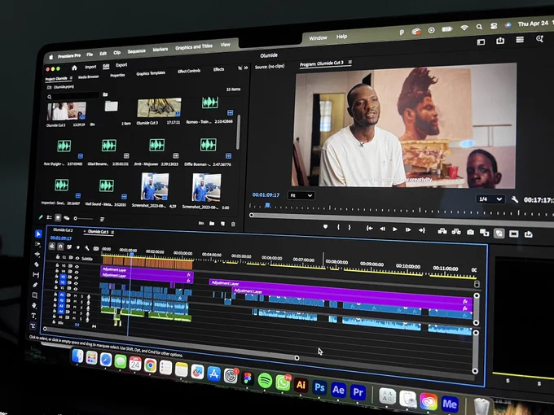
Task: Click Program monitor playhead on scrub bar
Action: point(267,205)
